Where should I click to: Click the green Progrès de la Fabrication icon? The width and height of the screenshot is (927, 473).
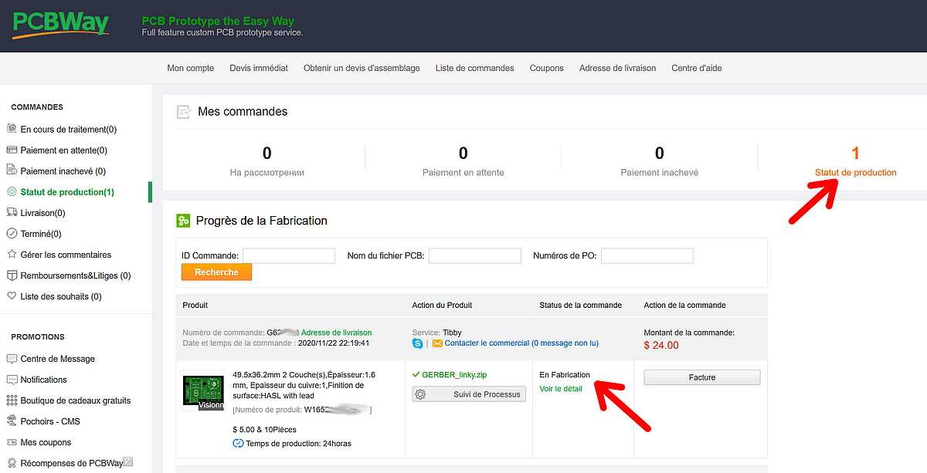[184, 221]
